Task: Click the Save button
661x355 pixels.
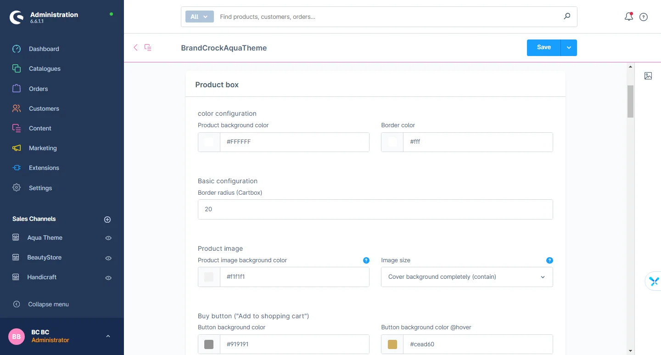Action: pyautogui.click(x=543, y=47)
